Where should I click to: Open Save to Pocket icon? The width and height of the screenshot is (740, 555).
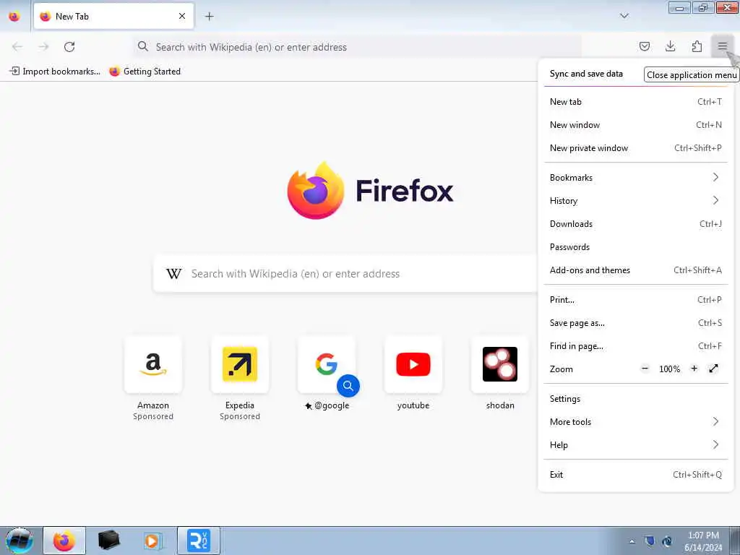[645, 46]
